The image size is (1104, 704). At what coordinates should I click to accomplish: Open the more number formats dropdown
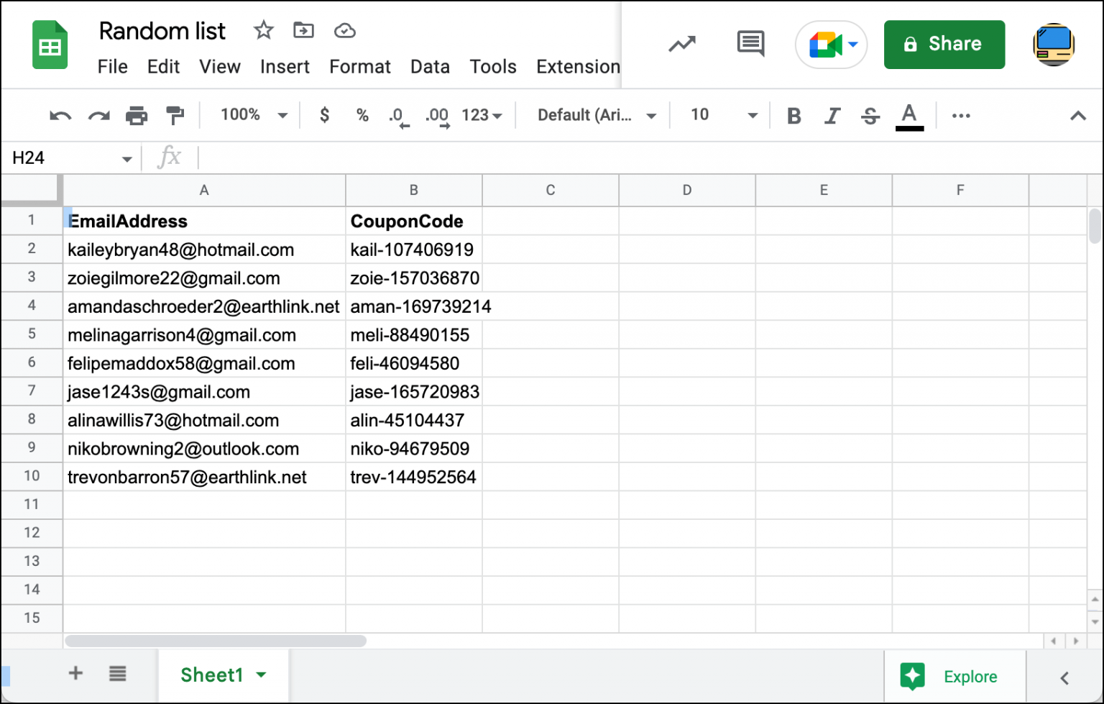(482, 115)
